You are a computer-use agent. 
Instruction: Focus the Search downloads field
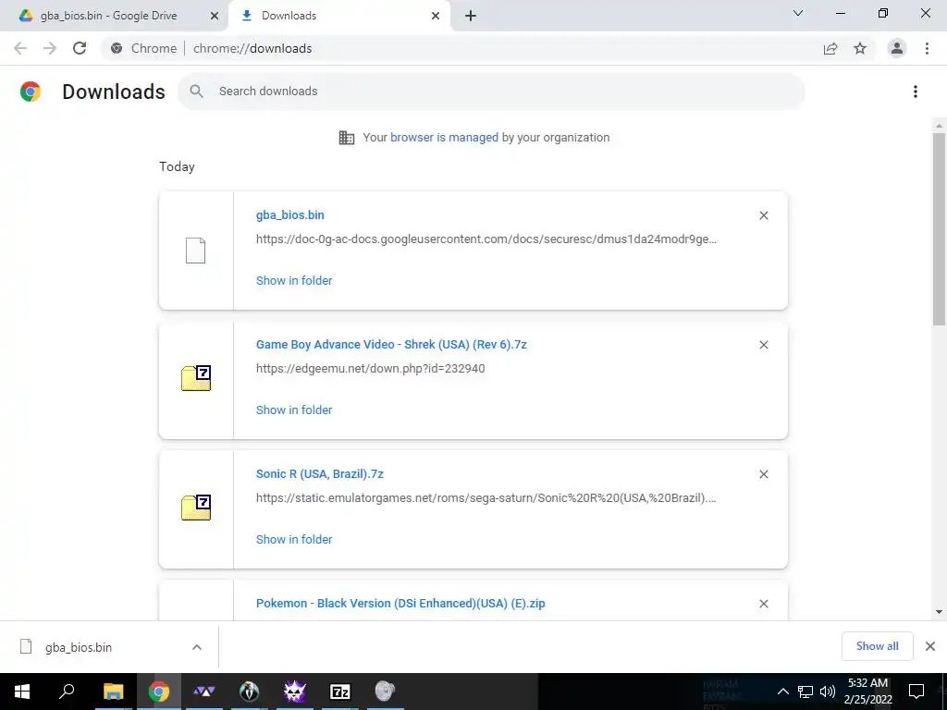pos(491,92)
